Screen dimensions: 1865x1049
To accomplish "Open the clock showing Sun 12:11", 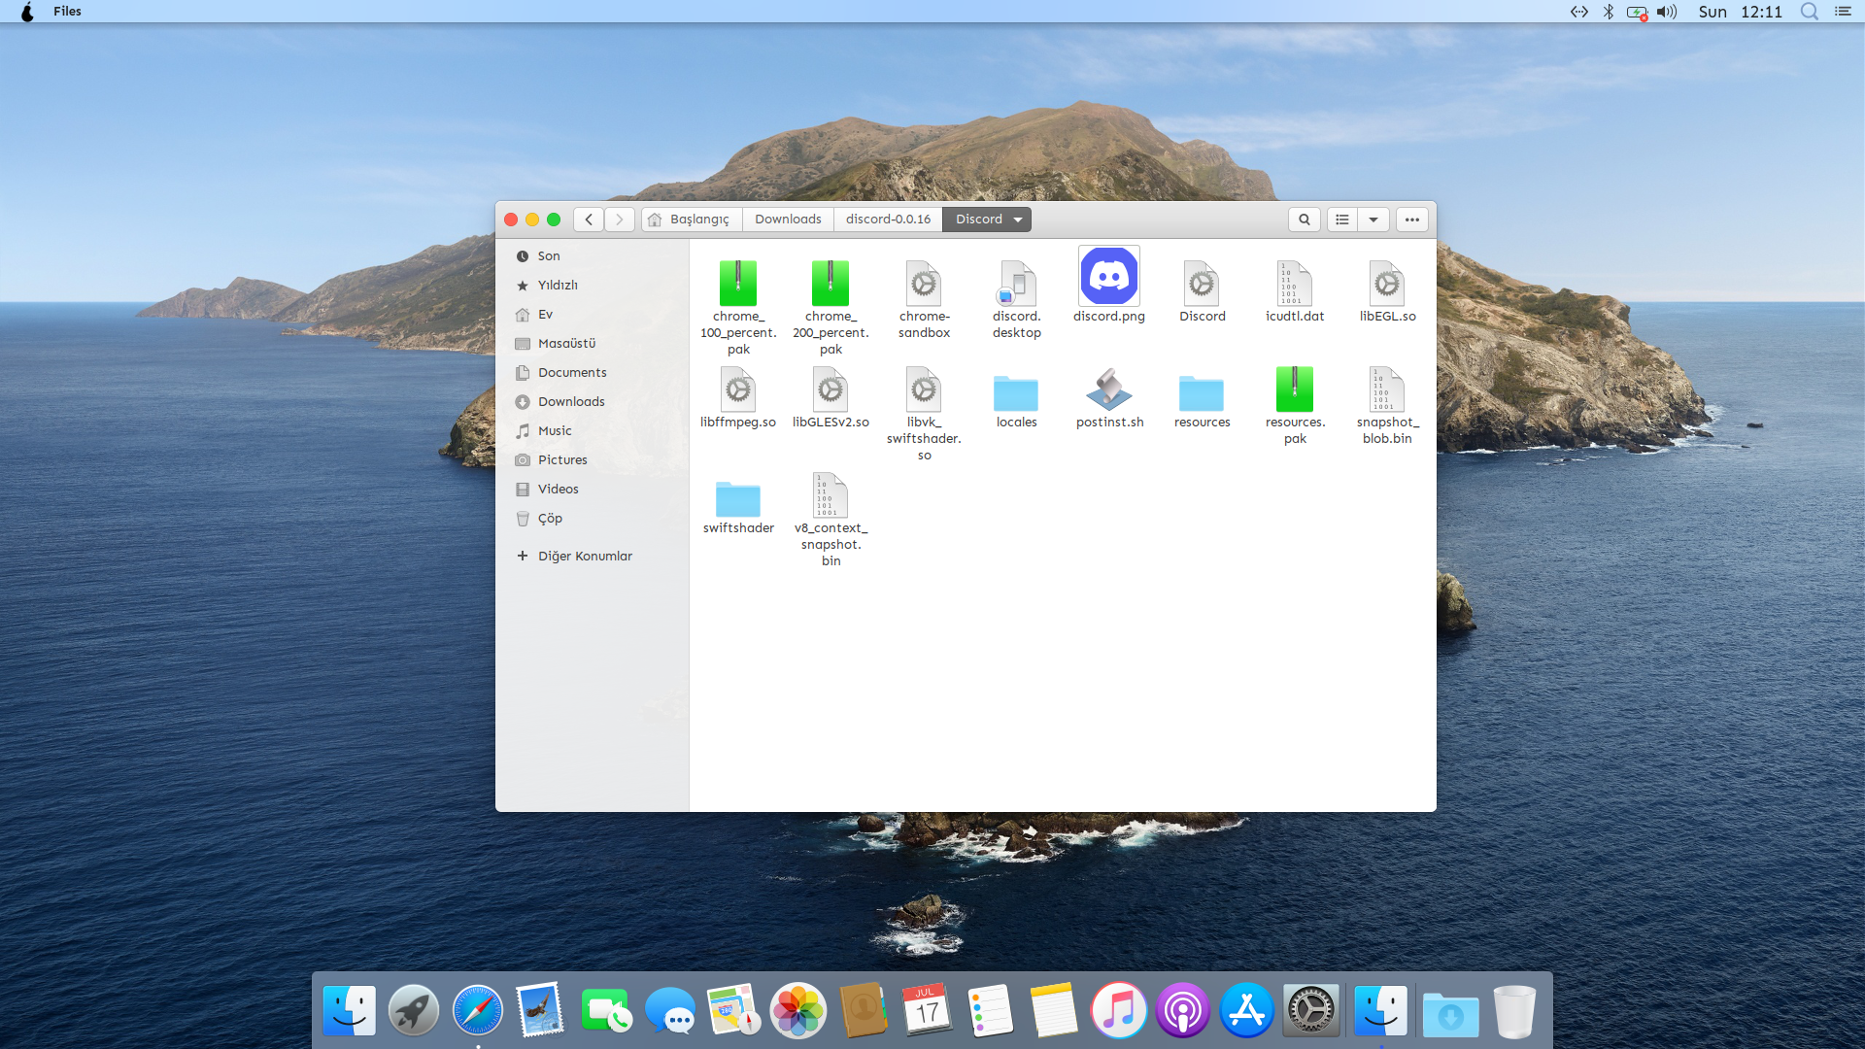I will (x=1740, y=12).
